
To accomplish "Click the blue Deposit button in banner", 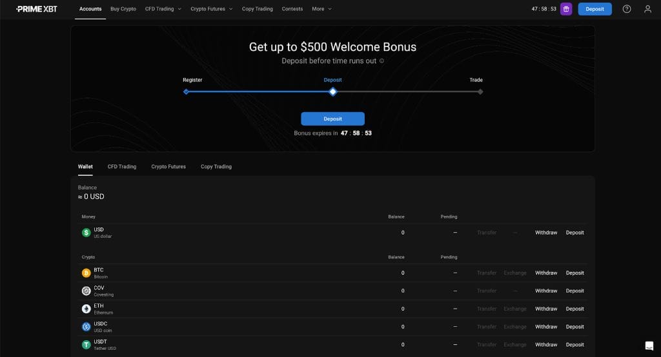I will pos(332,119).
